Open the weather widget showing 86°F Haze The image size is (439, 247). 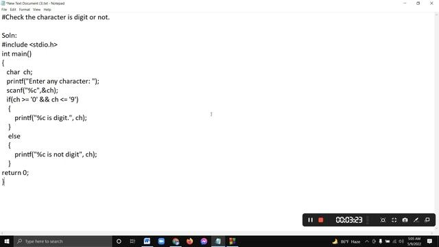coord(346,241)
